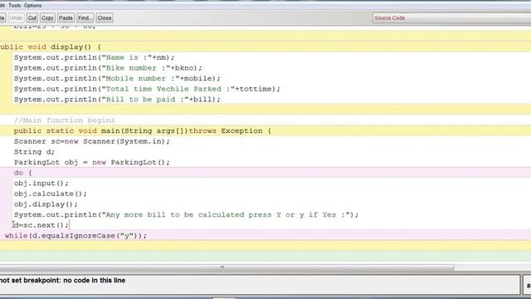This screenshot has height=299, width=531.
Task: Click the 'Bike number :' println line
Action: [x=108, y=68]
